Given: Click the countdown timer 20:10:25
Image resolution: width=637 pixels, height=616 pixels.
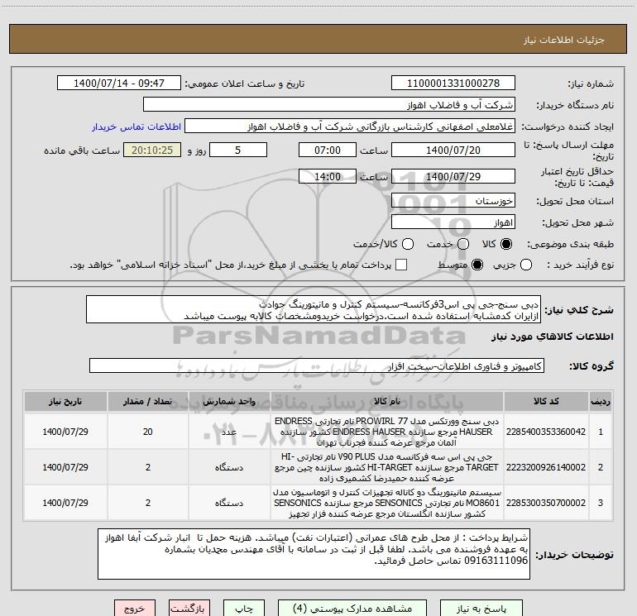Looking at the screenshot, I should tap(152, 150).
